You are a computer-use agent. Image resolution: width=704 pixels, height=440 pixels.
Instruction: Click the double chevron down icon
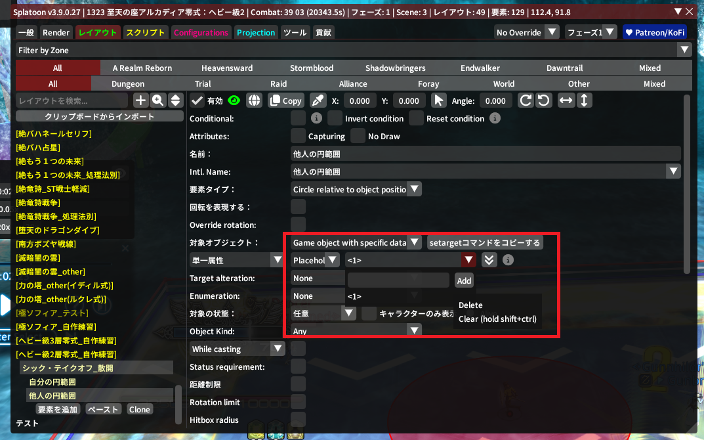[488, 260]
